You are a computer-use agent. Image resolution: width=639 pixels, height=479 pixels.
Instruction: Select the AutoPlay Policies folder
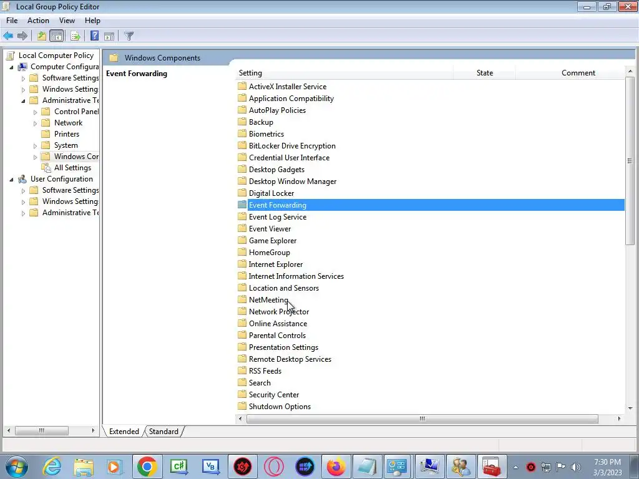(x=277, y=110)
